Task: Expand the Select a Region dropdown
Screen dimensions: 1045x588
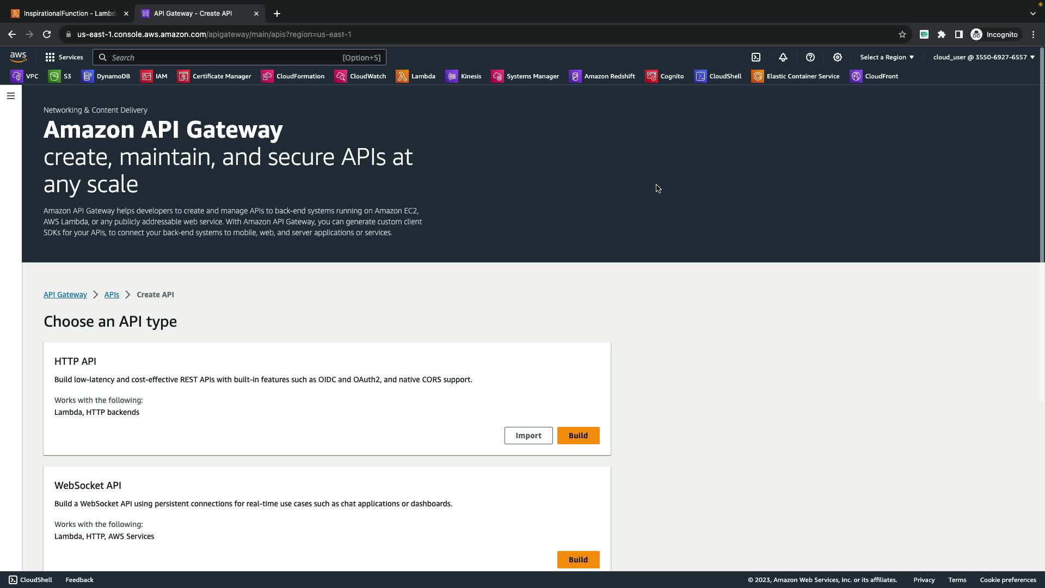Action: [887, 57]
